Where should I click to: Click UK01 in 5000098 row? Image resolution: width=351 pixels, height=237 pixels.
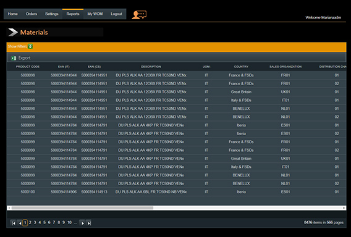[285, 92]
